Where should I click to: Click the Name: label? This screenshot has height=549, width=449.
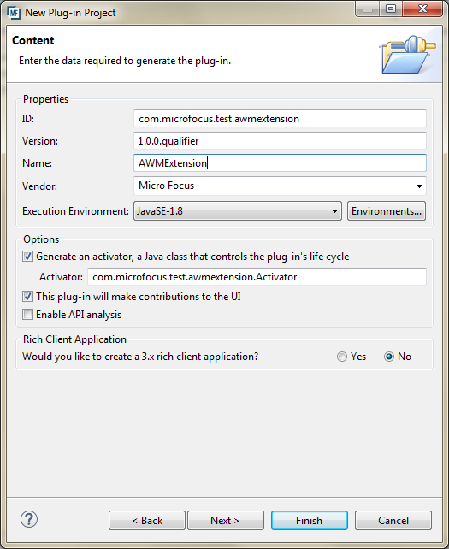coord(37,163)
